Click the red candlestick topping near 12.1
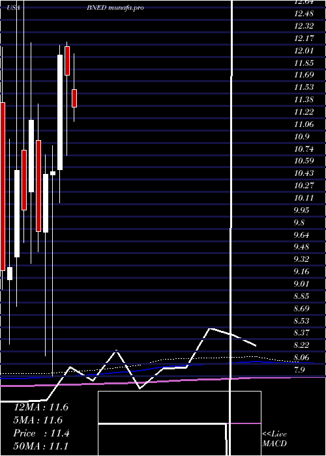Viewport: 326px width, 456px height. [67, 61]
